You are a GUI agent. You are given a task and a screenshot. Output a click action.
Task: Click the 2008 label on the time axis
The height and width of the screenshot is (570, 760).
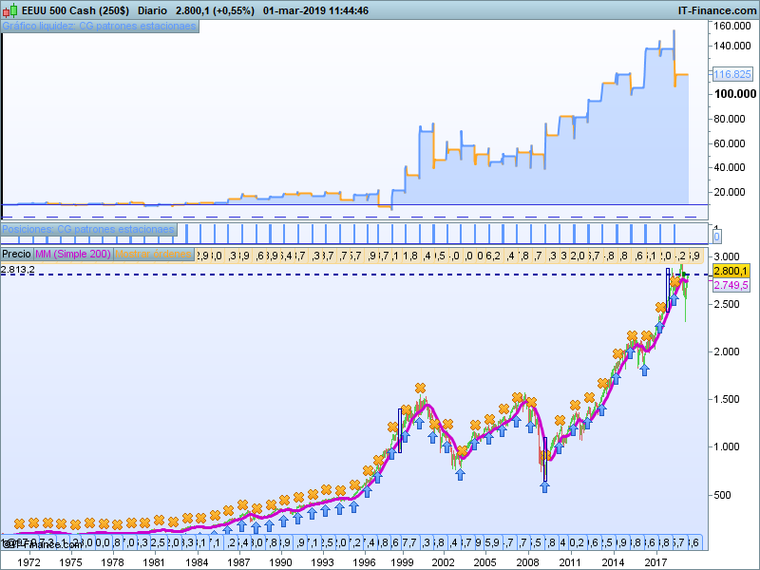point(527,562)
